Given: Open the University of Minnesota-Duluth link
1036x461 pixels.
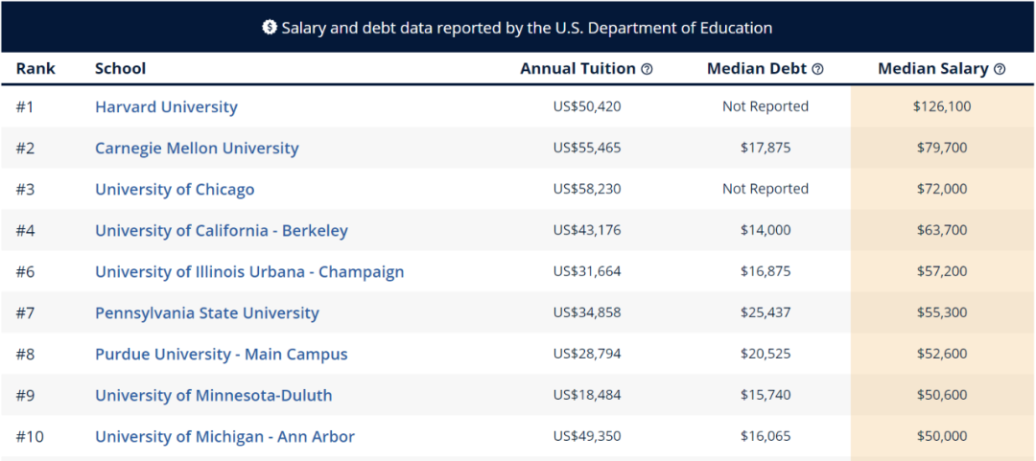Looking at the screenshot, I should pyautogui.click(x=214, y=396).
